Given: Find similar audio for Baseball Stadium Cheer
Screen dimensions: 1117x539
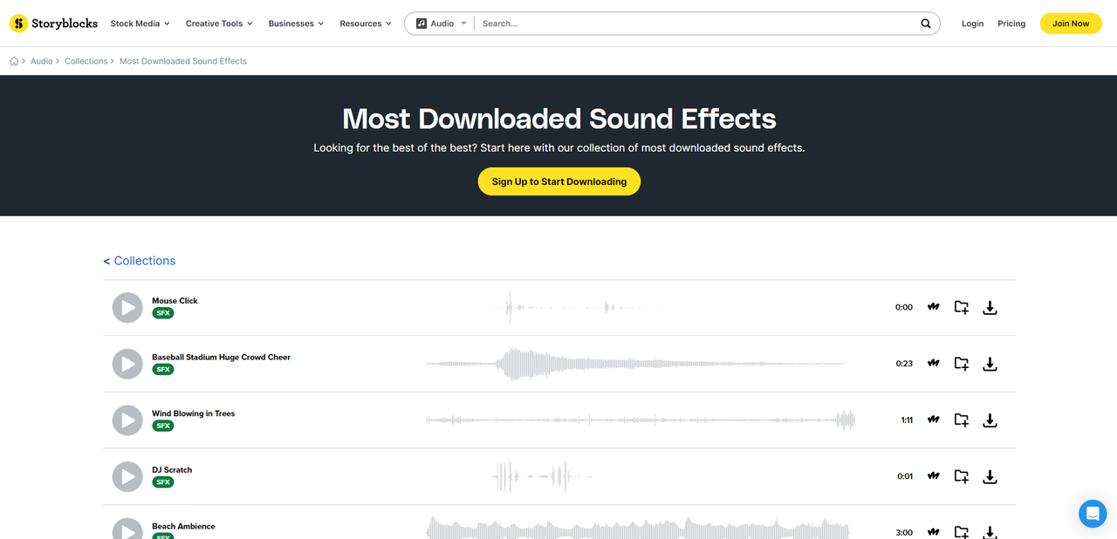Looking at the screenshot, I should [934, 364].
